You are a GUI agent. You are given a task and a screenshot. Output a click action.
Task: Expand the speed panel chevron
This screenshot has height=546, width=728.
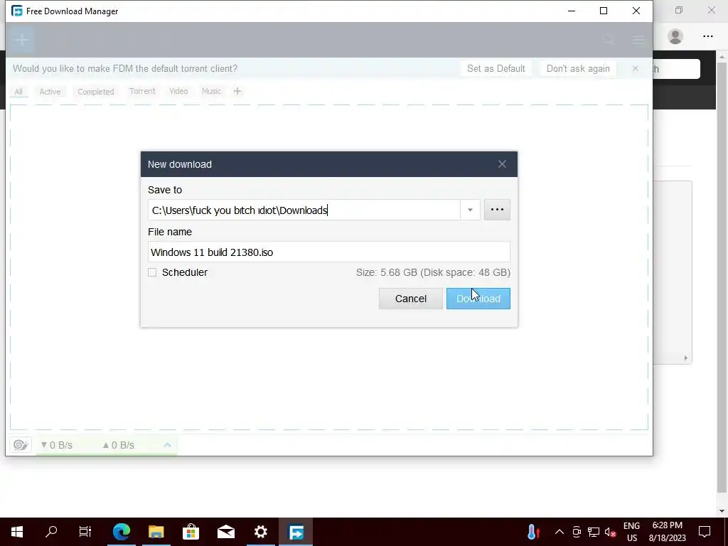coord(167,445)
